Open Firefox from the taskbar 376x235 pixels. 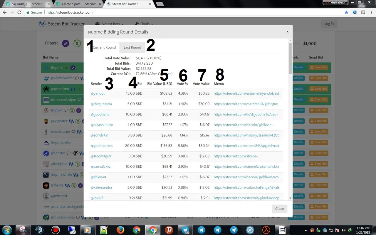[x=120, y=230]
